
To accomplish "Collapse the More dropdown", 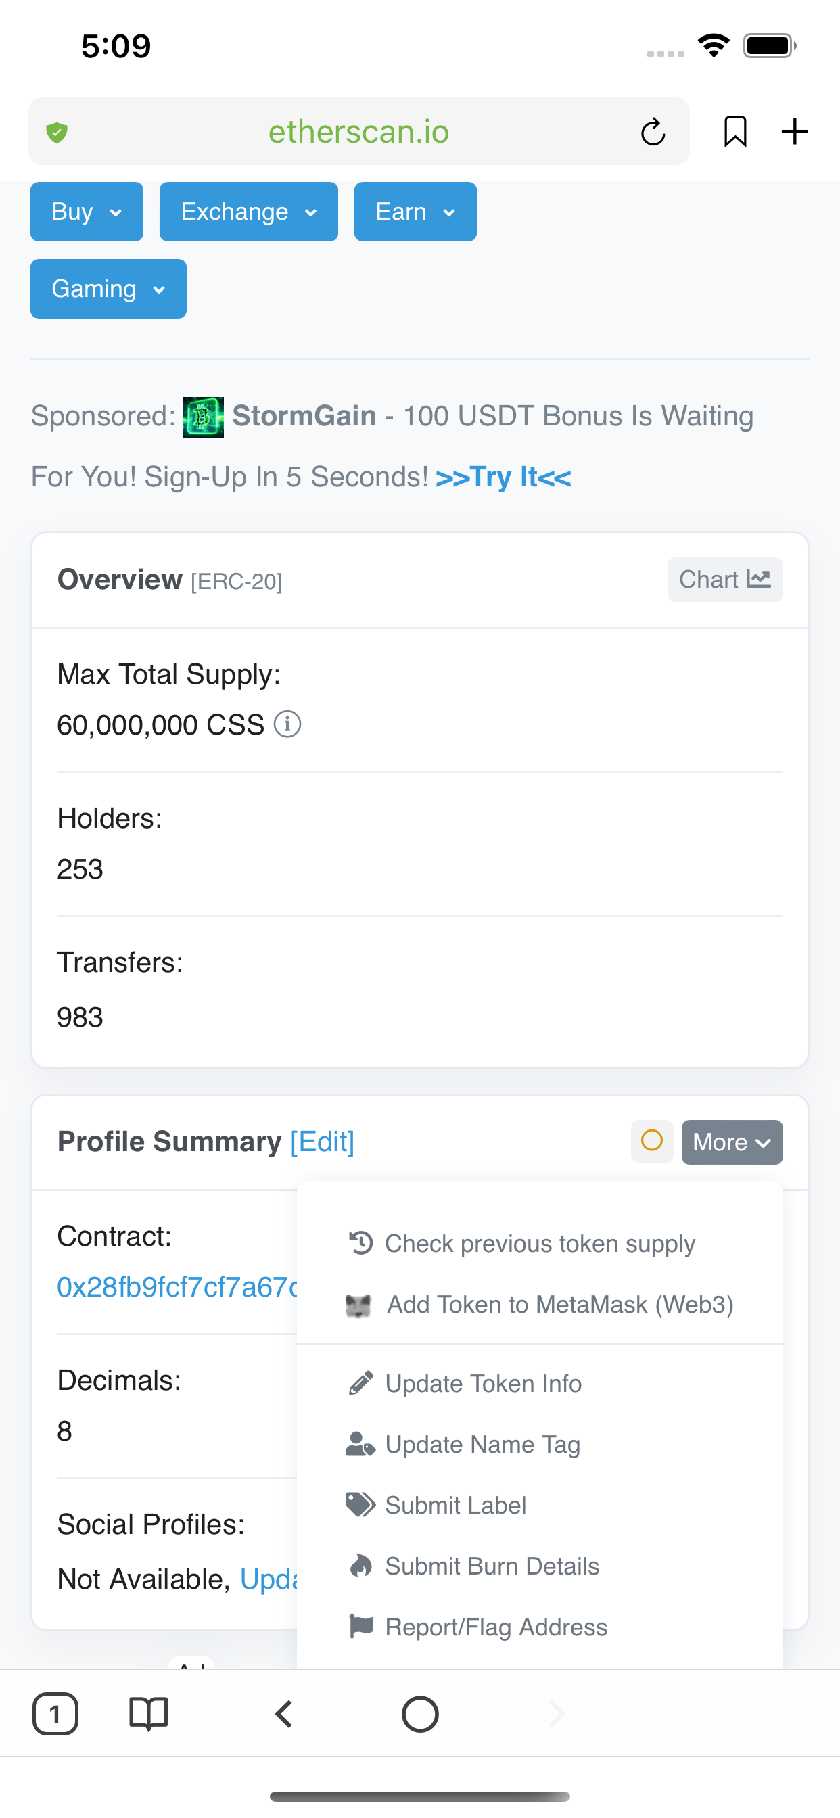I will click(731, 1142).
